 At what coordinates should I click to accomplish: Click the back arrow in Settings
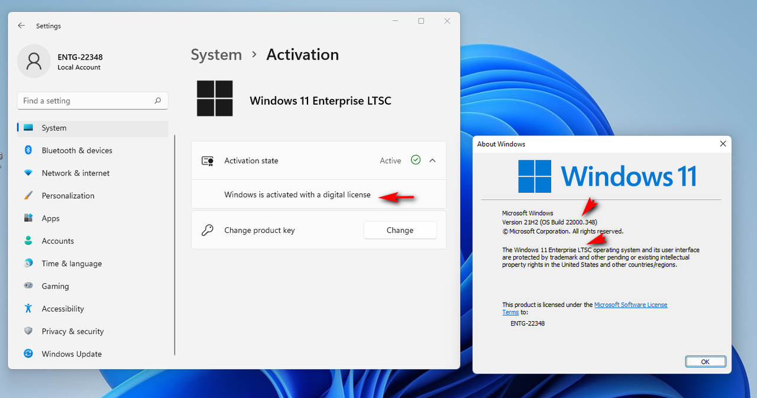21,26
